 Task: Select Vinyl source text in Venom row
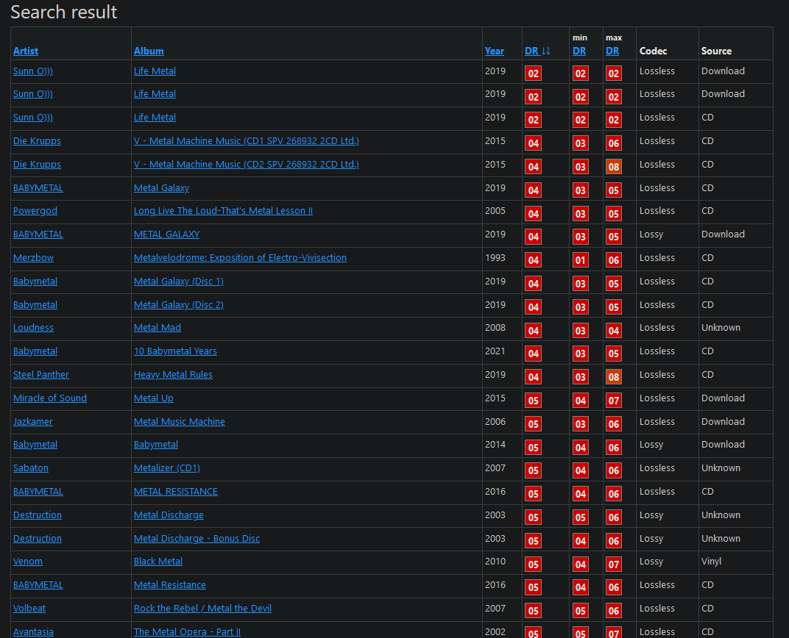[711, 561]
